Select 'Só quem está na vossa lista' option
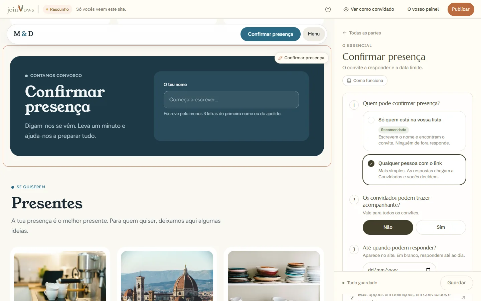 coord(414,131)
